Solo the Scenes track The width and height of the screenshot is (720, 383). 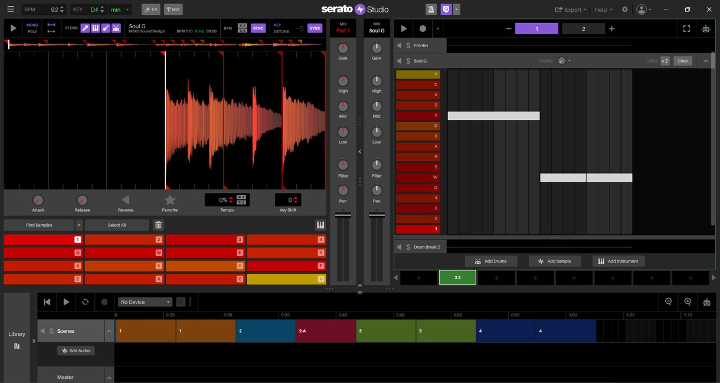tap(51, 331)
